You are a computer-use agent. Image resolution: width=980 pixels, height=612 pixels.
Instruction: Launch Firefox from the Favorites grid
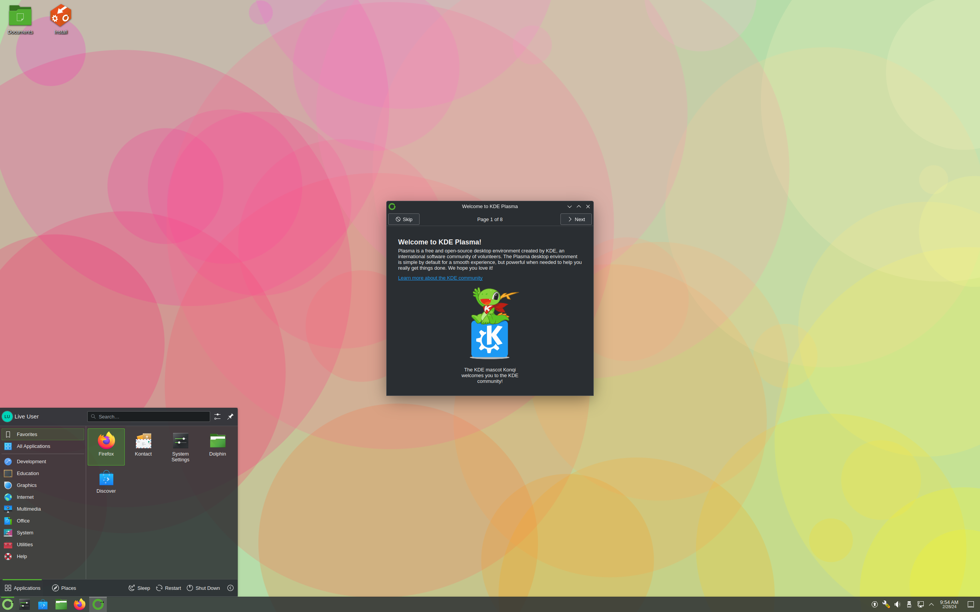[106, 446]
